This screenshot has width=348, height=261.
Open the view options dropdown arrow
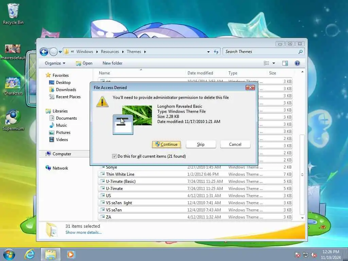coord(274,63)
